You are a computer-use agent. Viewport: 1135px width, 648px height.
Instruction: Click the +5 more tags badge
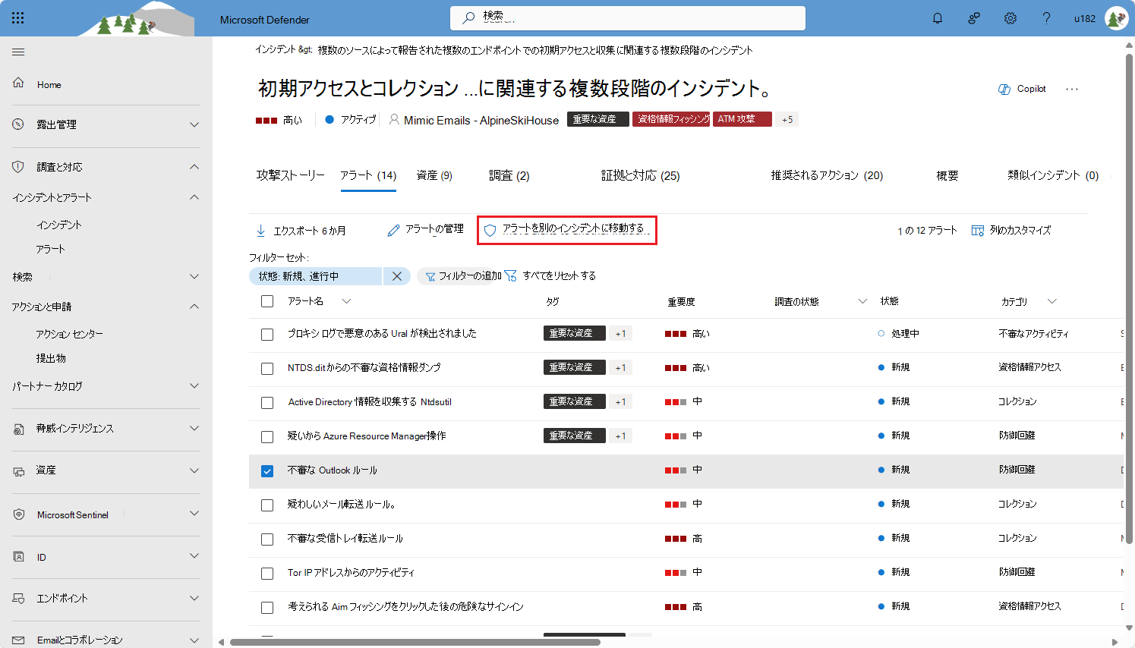787,119
